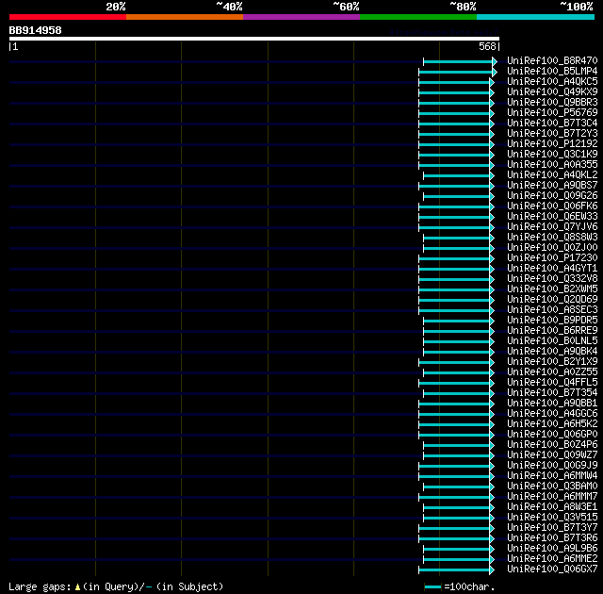Select the UniRef100_B7T3R6 label
Viewport: 603px width, 594px height.
(x=552, y=538)
